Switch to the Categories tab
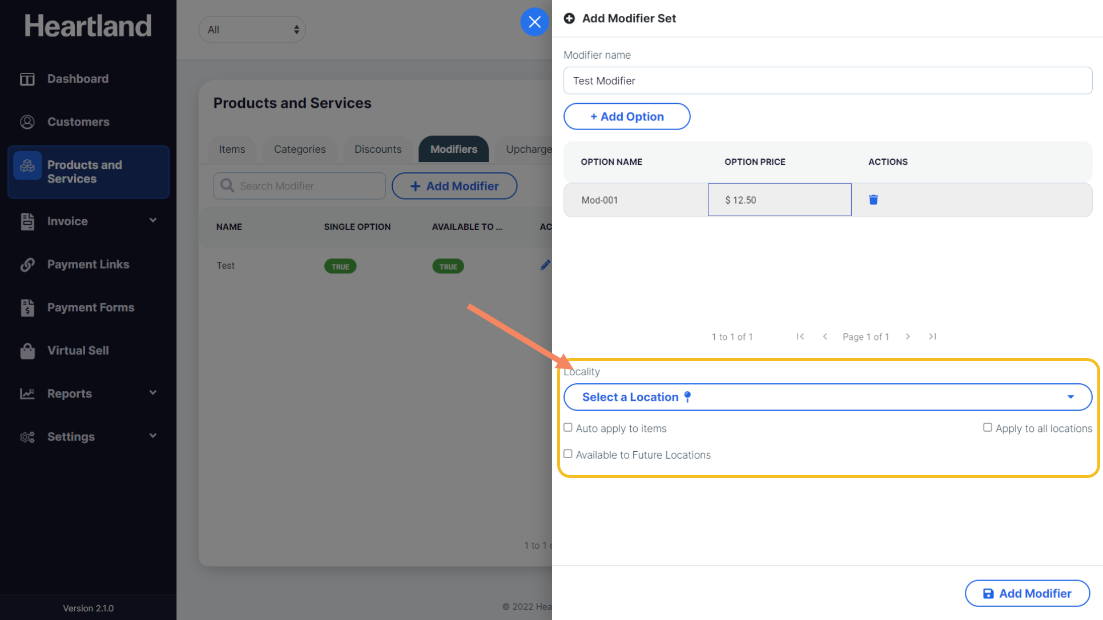The image size is (1103, 620). (x=299, y=149)
